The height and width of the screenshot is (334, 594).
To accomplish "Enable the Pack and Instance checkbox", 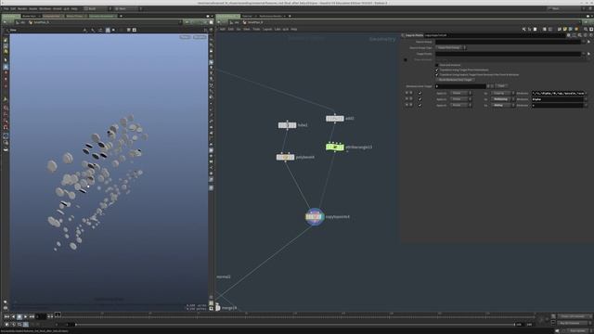I will point(437,65).
